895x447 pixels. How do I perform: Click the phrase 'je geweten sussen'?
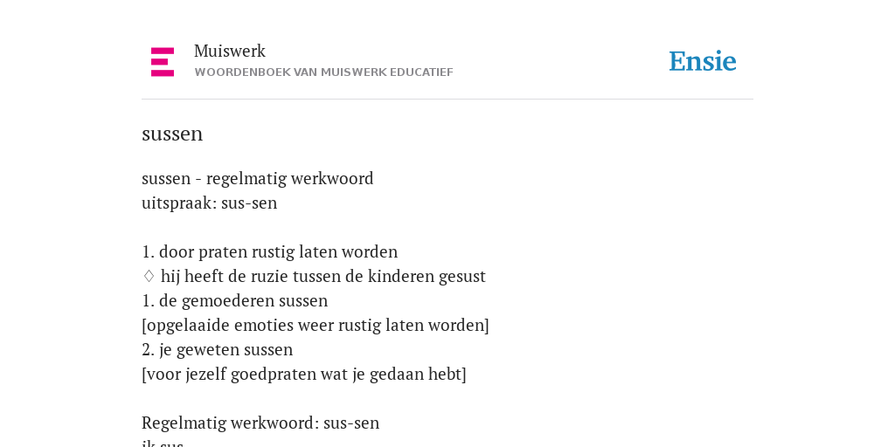(226, 350)
